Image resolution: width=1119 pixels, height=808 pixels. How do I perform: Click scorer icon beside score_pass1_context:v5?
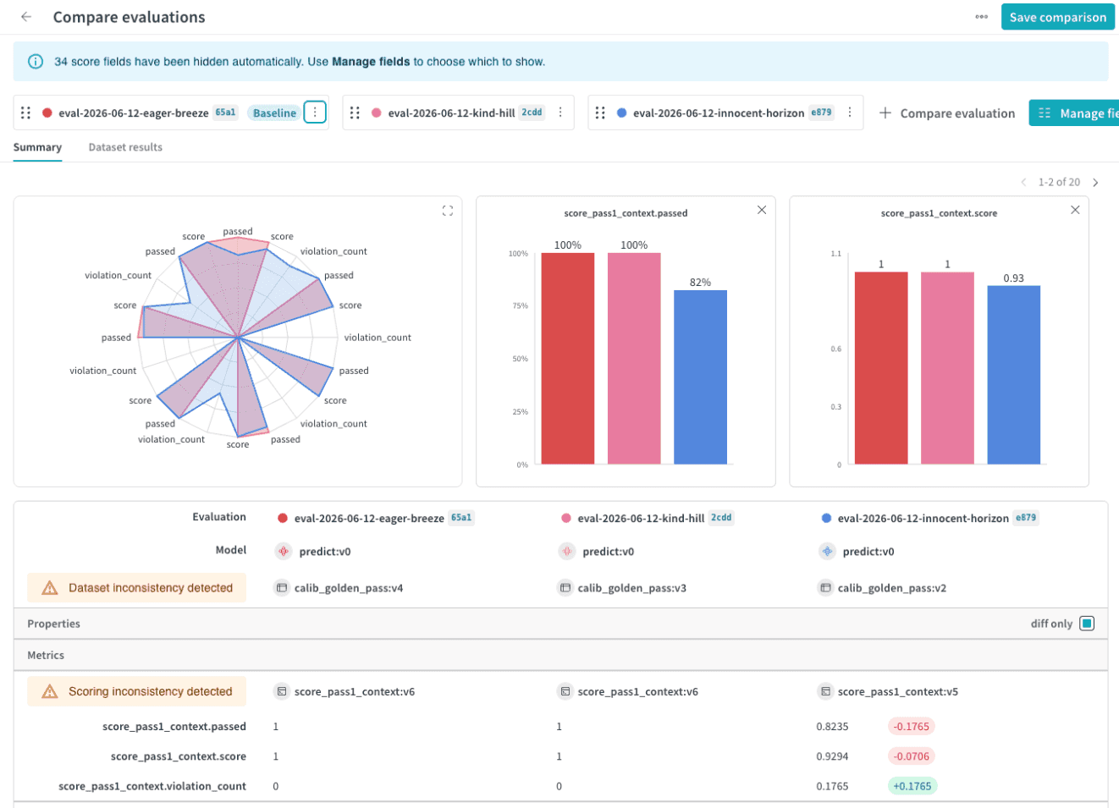tap(825, 691)
